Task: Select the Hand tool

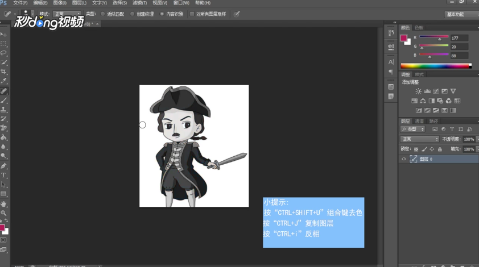Action: (3, 204)
